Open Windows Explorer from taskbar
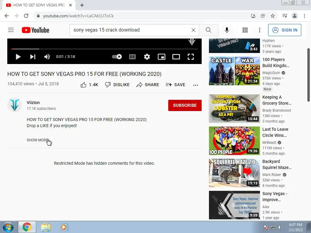The image size is (311, 233). 46,227
